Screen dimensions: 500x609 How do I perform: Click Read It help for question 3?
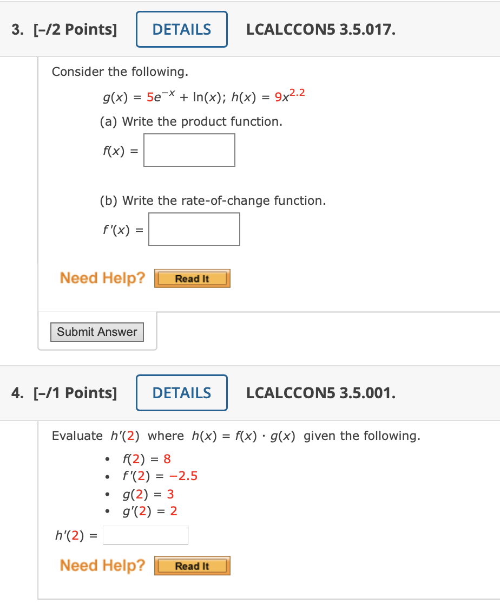(x=192, y=278)
